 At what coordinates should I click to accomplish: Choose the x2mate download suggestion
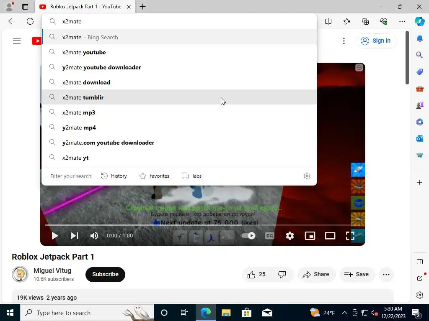(179, 82)
